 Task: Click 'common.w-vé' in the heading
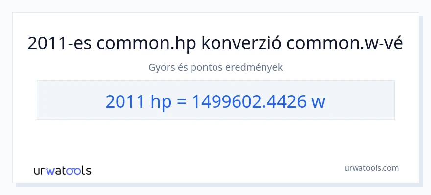(x=345, y=43)
